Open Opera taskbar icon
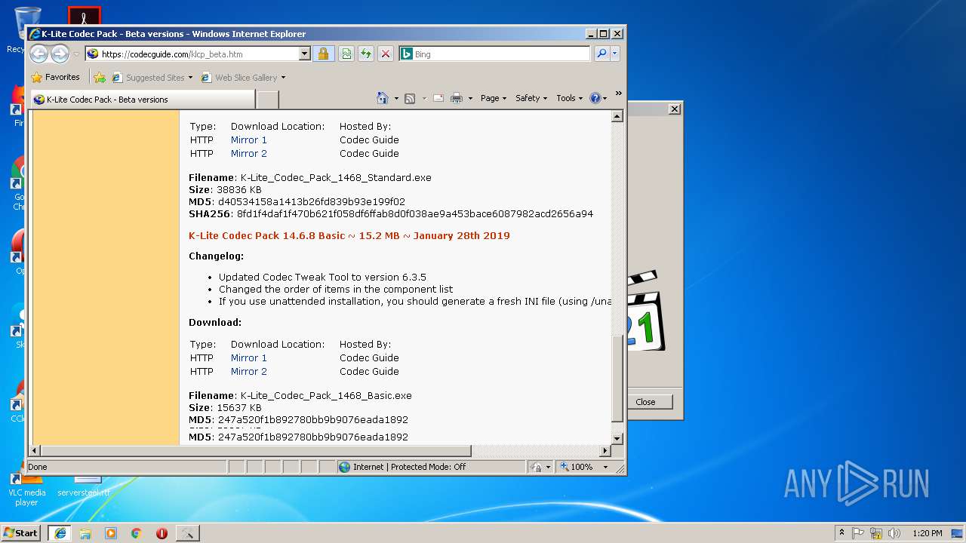966x543 pixels. 162,533
